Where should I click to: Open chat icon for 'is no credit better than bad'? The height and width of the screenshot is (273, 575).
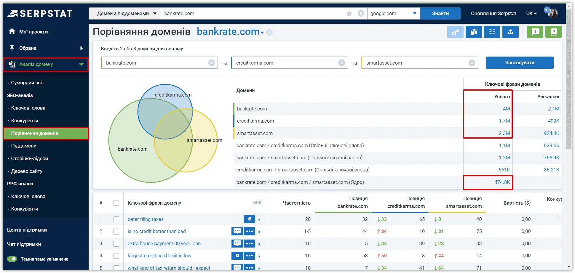coord(237,231)
